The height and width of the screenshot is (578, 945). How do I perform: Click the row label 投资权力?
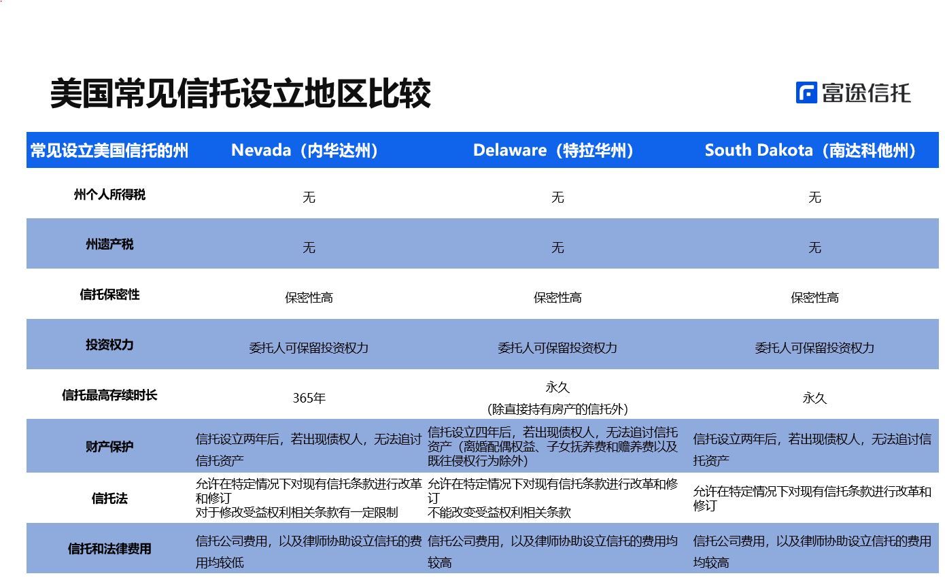pos(109,345)
